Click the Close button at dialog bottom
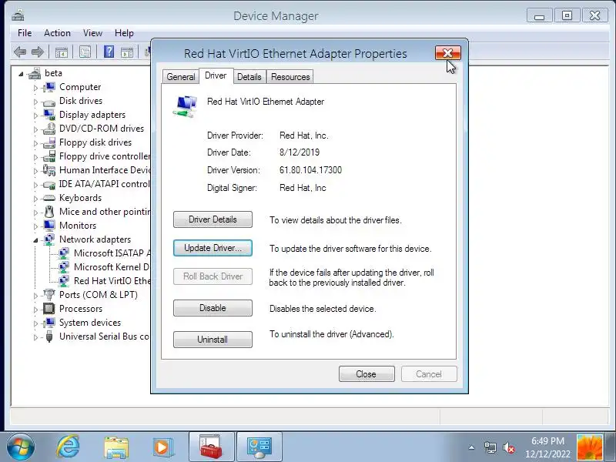This screenshot has height=462, width=616. point(367,374)
